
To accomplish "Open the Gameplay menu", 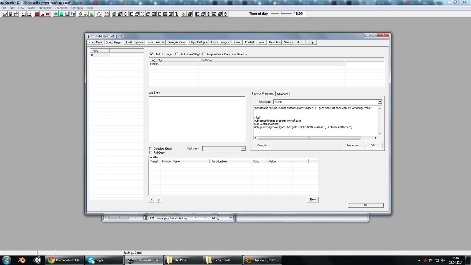I will pos(77,8).
